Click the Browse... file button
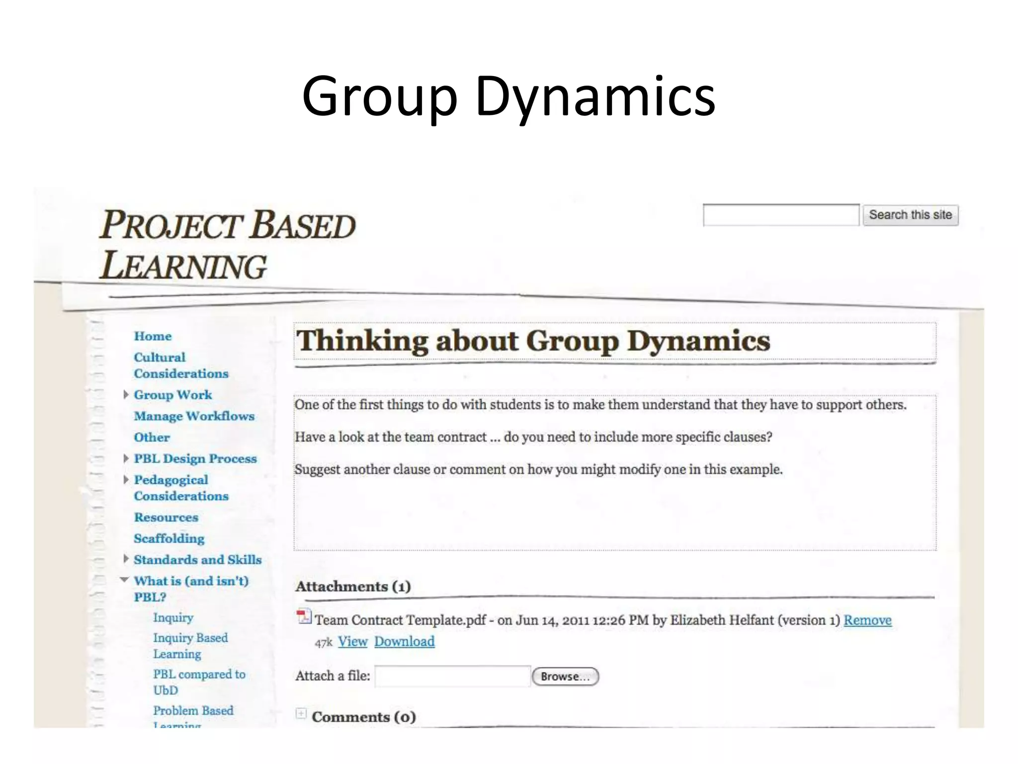The width and height of the screenshot is (1018, 764). point(565,676)
